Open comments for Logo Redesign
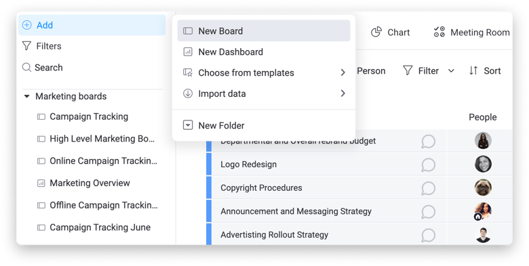The height and width of the screenshot is (266, 529). click(428, 164)
